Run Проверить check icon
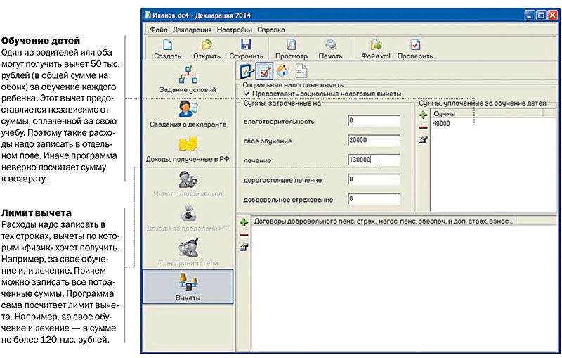Screen dimensions: 562x358 tap(415, 49)
